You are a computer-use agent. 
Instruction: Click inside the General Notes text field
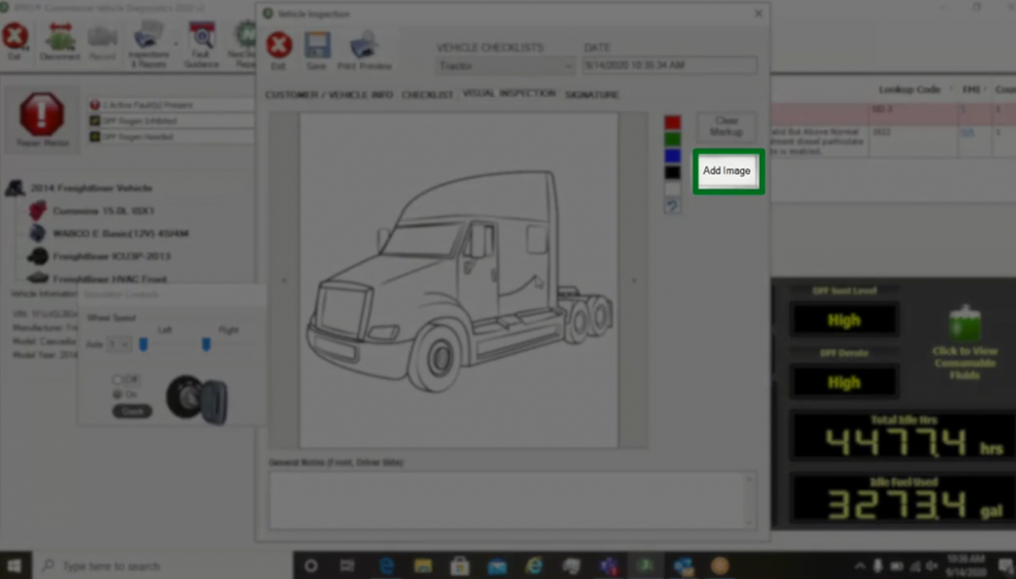coord(513,498)
